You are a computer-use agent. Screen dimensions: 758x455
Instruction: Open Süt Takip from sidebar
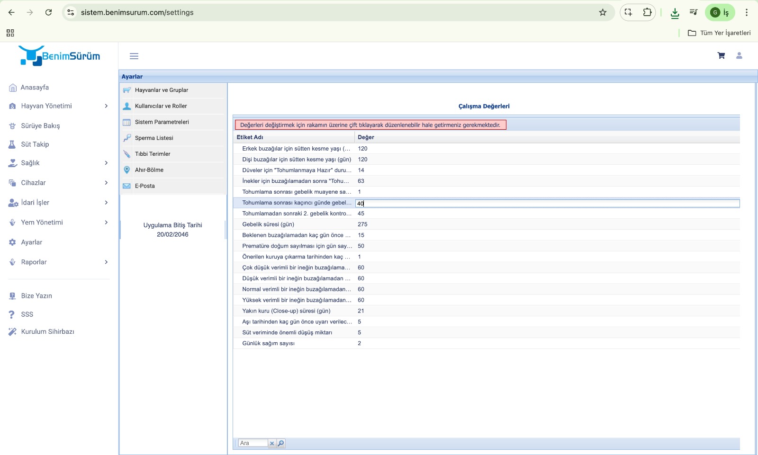click(x=35, y=144)
